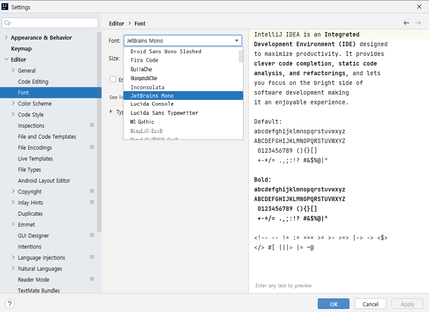Open Keymap settings

(21, 48)
